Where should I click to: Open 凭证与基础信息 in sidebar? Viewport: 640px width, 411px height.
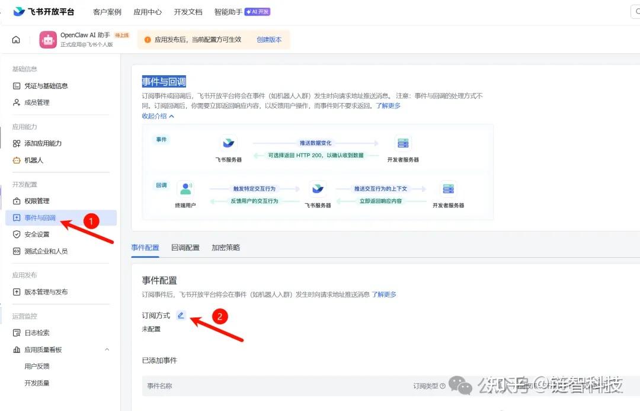[x=61, y=86]
